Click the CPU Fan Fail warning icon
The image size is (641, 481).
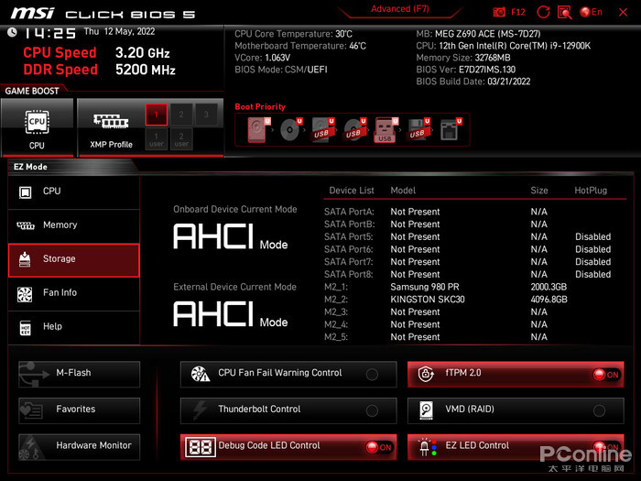201,374
